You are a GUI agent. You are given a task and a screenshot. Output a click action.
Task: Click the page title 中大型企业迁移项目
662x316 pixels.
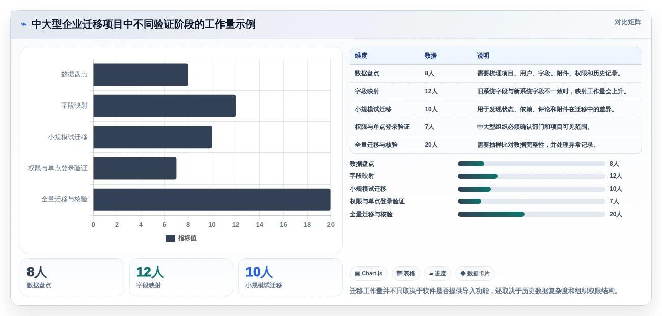coord(143,24)
